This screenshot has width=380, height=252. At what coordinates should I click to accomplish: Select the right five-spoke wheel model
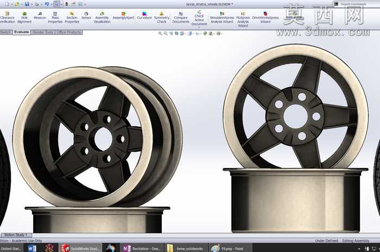(x=296, y=106)
